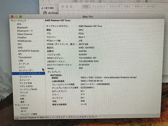Image resolution: width=168 pixels, height=126 pixels.
Task: Click the Finder Quick Look eye icon
Action: tap(138, 1)
